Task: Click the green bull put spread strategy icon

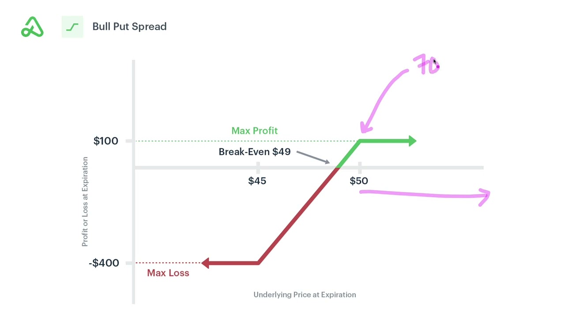Action: 72,27
